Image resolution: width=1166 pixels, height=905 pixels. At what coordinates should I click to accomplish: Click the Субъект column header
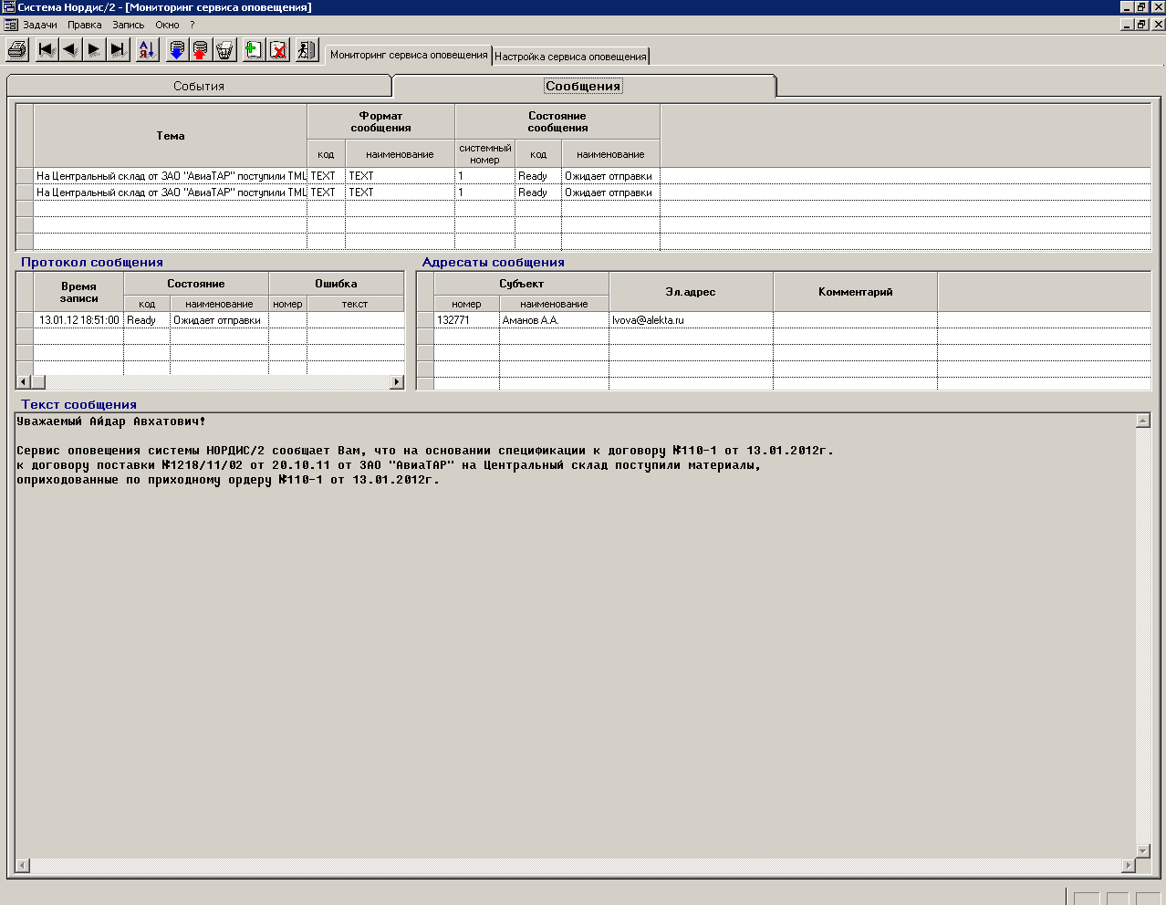point(522,284)
